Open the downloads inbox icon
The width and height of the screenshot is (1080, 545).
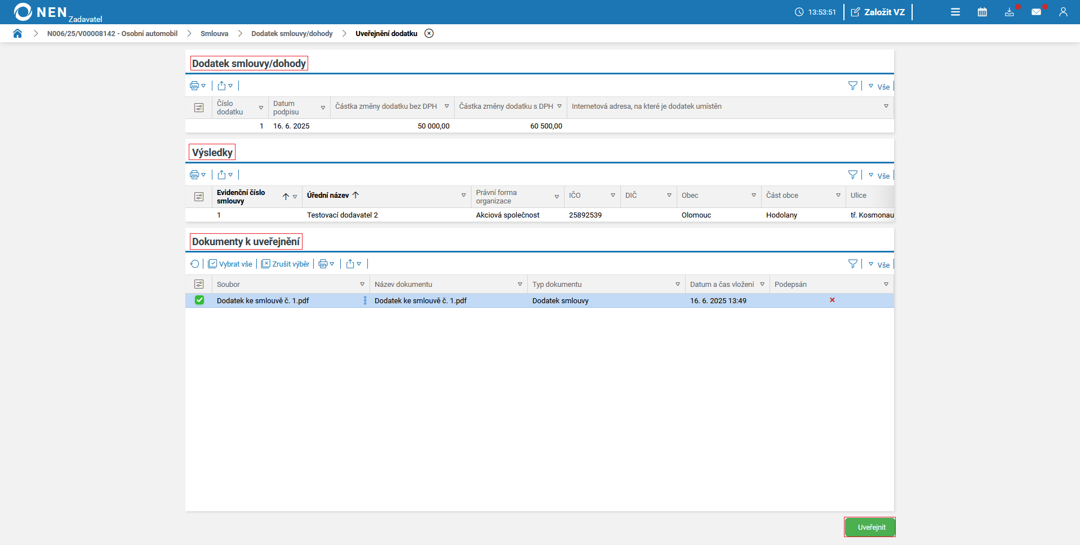coord(1009,12)
